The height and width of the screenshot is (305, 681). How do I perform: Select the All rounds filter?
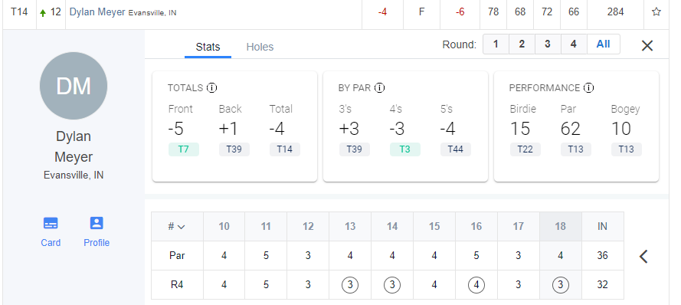pyautogui.click(x=604, y=44)
